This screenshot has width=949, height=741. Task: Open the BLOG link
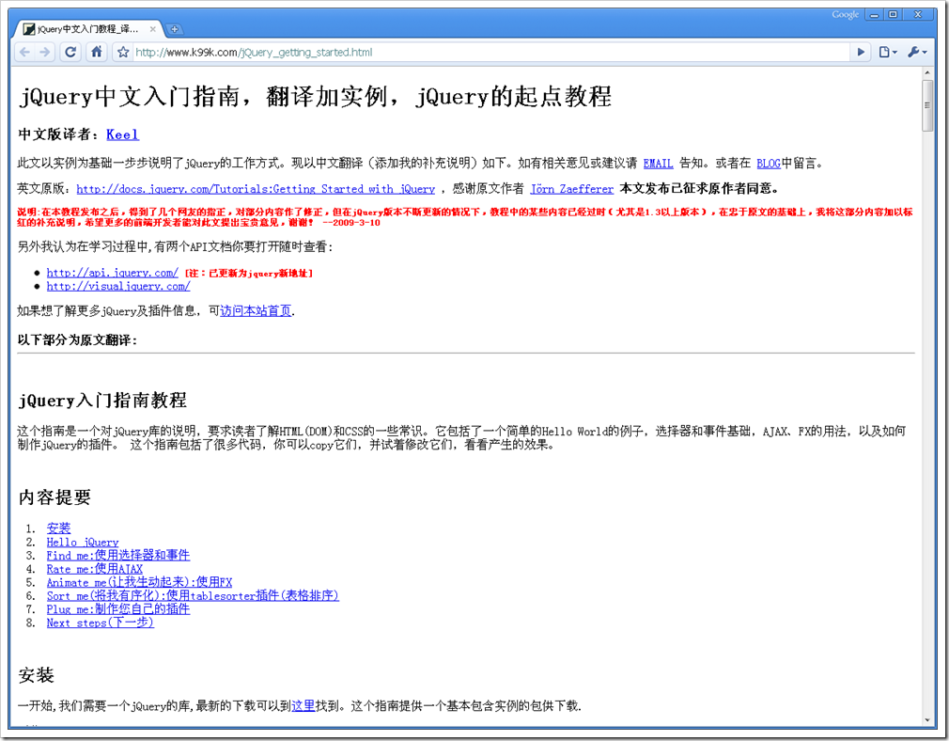click(x=769, y=164)
